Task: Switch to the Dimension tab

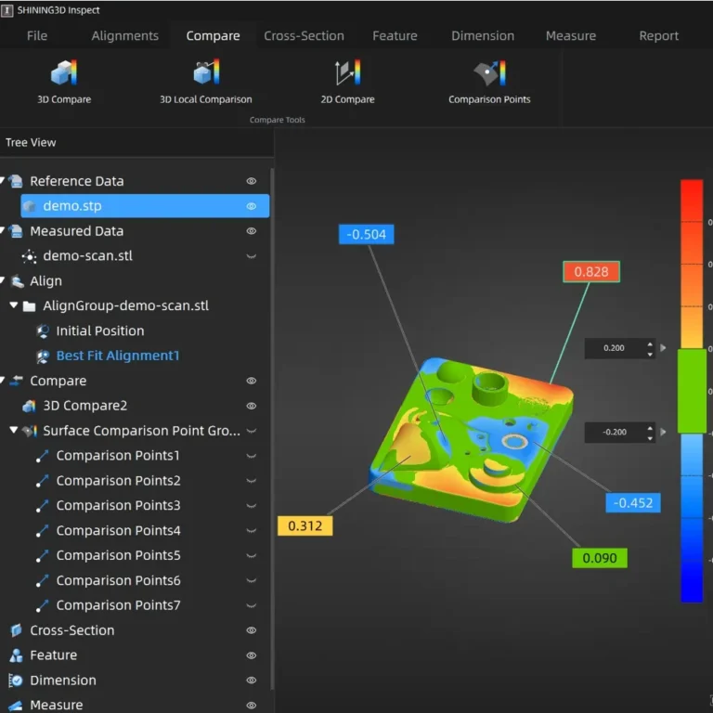Action: 483,35
